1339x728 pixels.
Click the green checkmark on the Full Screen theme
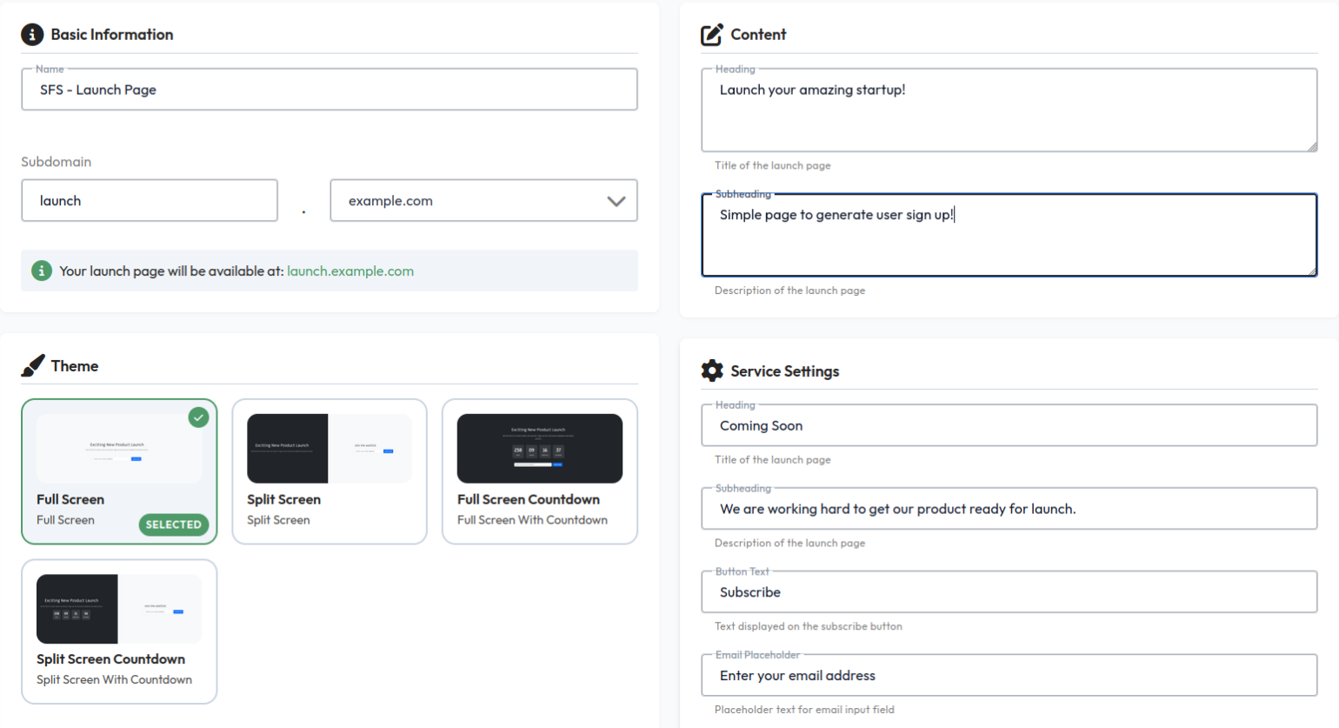pos(198,417)
